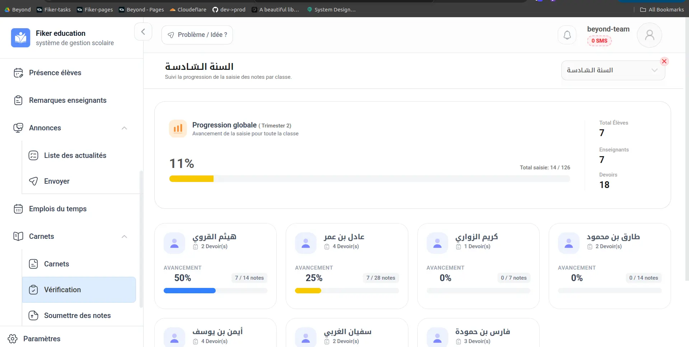Click the Présence élèves calendar icon

pyautogui.click(x=18, y=73)
